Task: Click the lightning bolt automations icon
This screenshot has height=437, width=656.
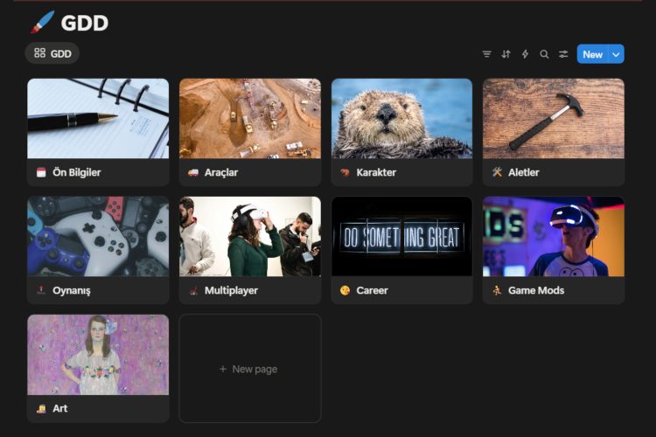Action: (525, 54)
